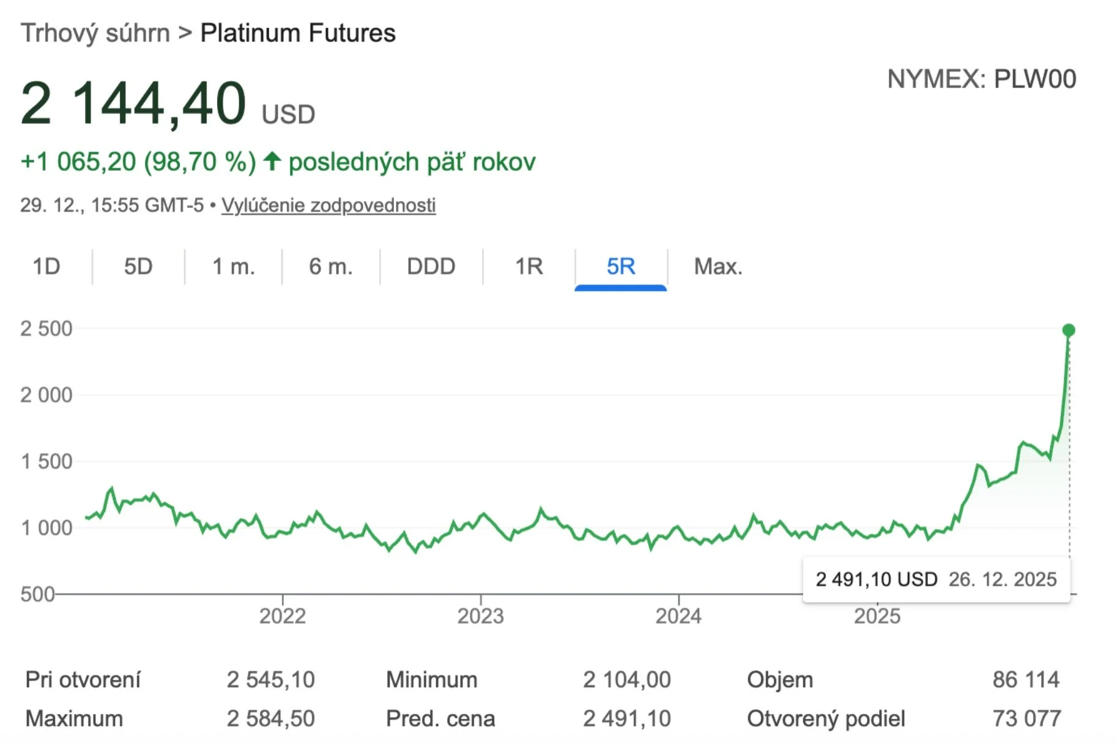1117x744 pixels.
Task: Switch to the 1R yearly tab
Action: pos(529,267)
